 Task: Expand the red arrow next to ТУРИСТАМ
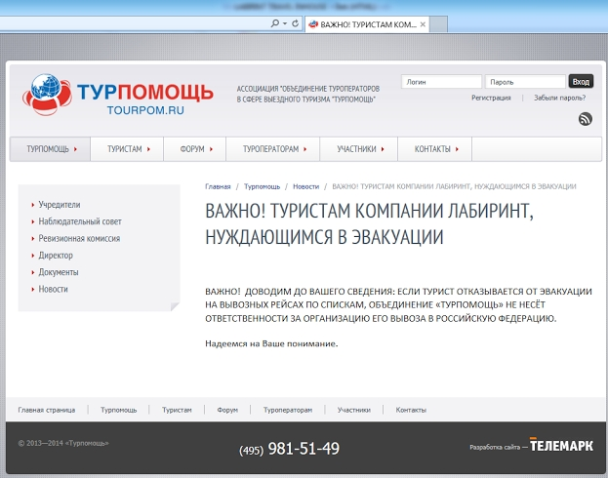click(x=148, y=149)
